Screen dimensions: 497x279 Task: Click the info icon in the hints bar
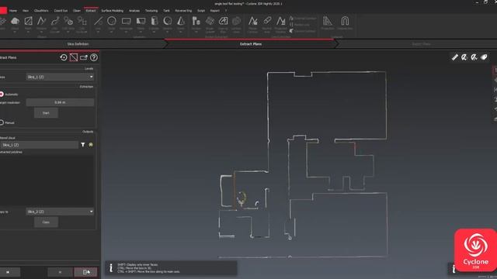(x=111, y=268)
